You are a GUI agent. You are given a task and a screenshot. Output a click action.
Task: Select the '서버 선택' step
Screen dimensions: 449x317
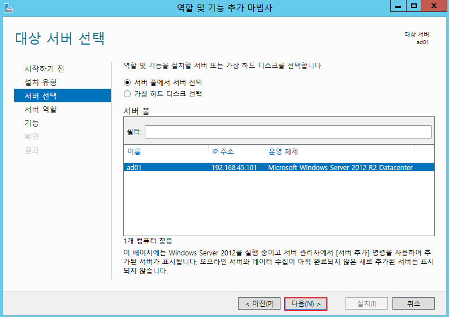(x=62, y=95)
